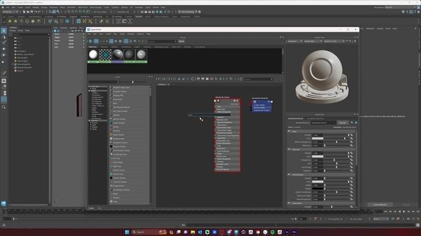Collapse the Subsurface section in Property Editor
The height and width of the screenshot is (236, 421).
289,203
